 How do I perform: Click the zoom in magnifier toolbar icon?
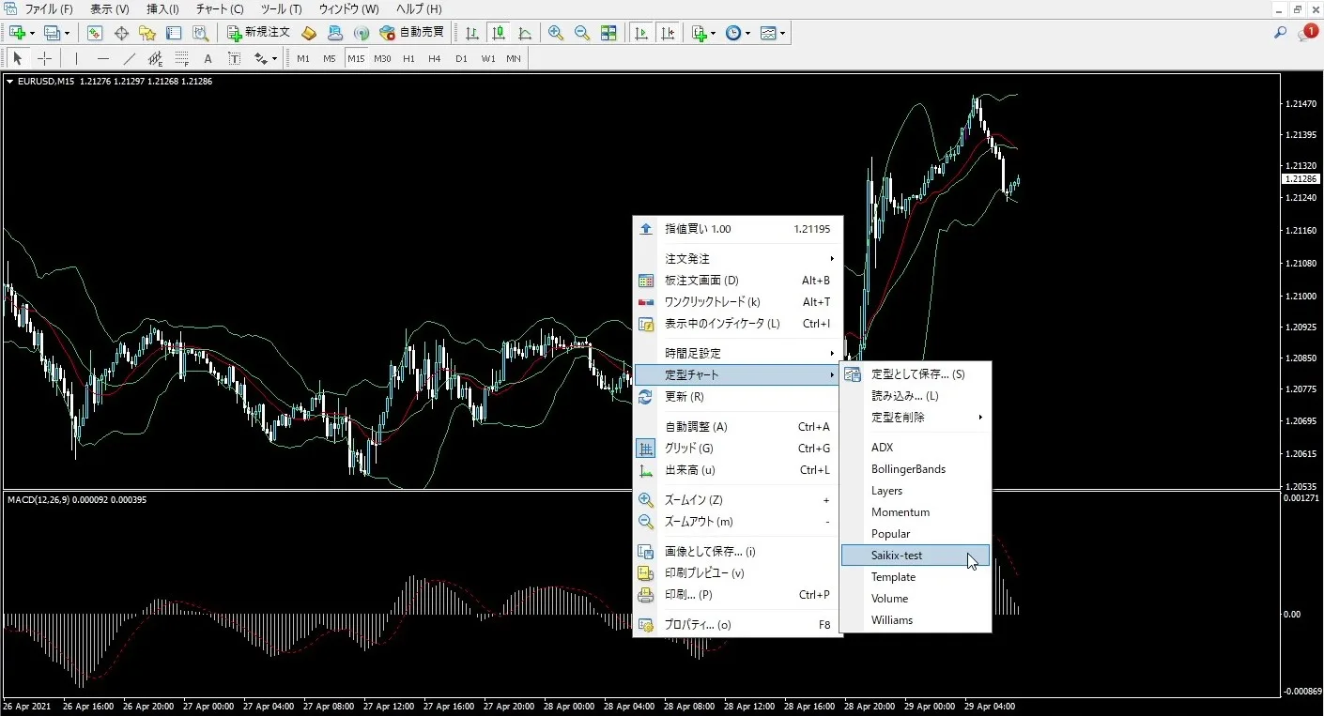pyautogui.click(x=556, y=33)
